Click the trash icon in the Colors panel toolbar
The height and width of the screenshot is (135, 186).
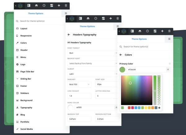169,31
